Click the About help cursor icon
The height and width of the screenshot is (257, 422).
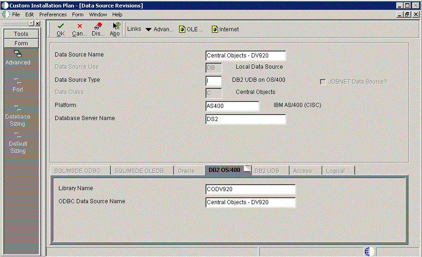[116, 26]
